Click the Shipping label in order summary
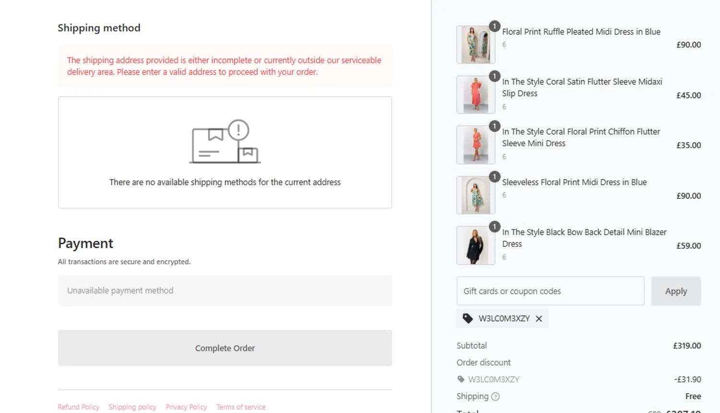This screenshot has height=413, width=720. click(x=472, y=396)
